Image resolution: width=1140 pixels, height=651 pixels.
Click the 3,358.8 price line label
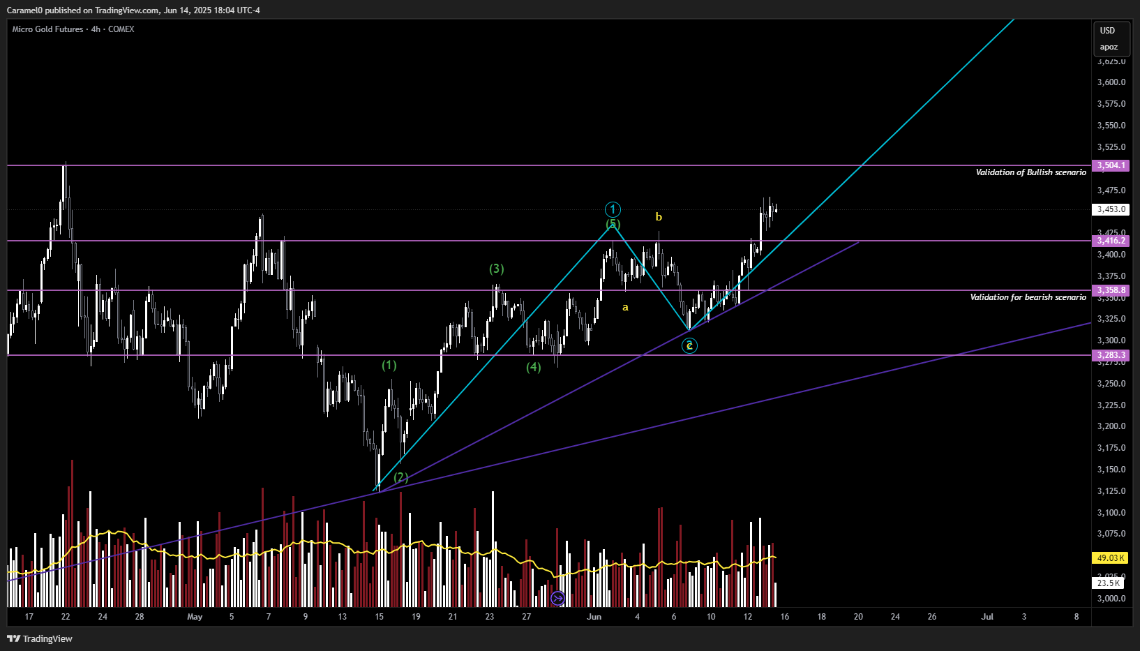tap(1111, 290)
